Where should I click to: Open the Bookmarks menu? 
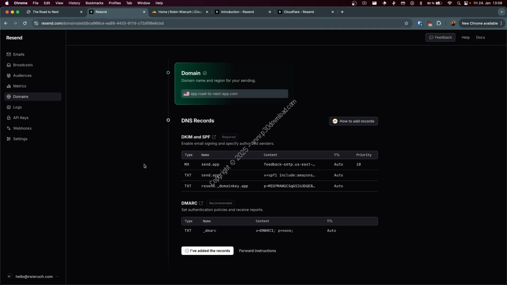[94, 3]
